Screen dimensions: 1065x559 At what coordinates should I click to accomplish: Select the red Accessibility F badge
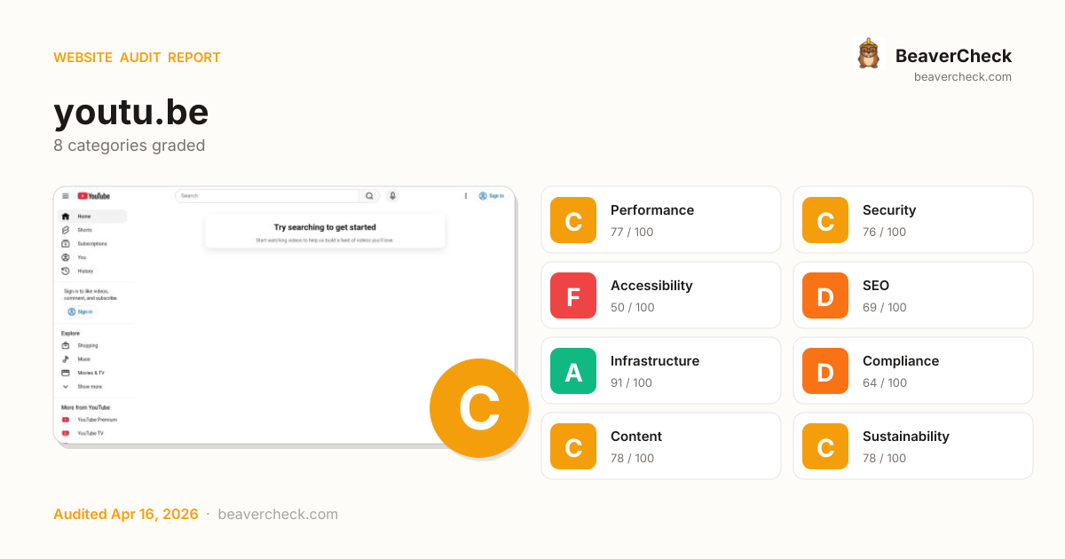pos(573,295)
